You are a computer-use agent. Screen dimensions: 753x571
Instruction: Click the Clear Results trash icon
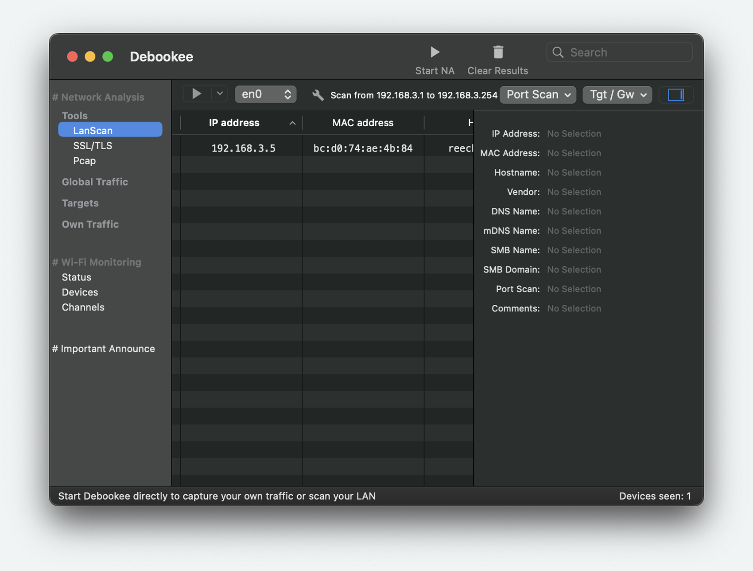[x=498, y=52]
